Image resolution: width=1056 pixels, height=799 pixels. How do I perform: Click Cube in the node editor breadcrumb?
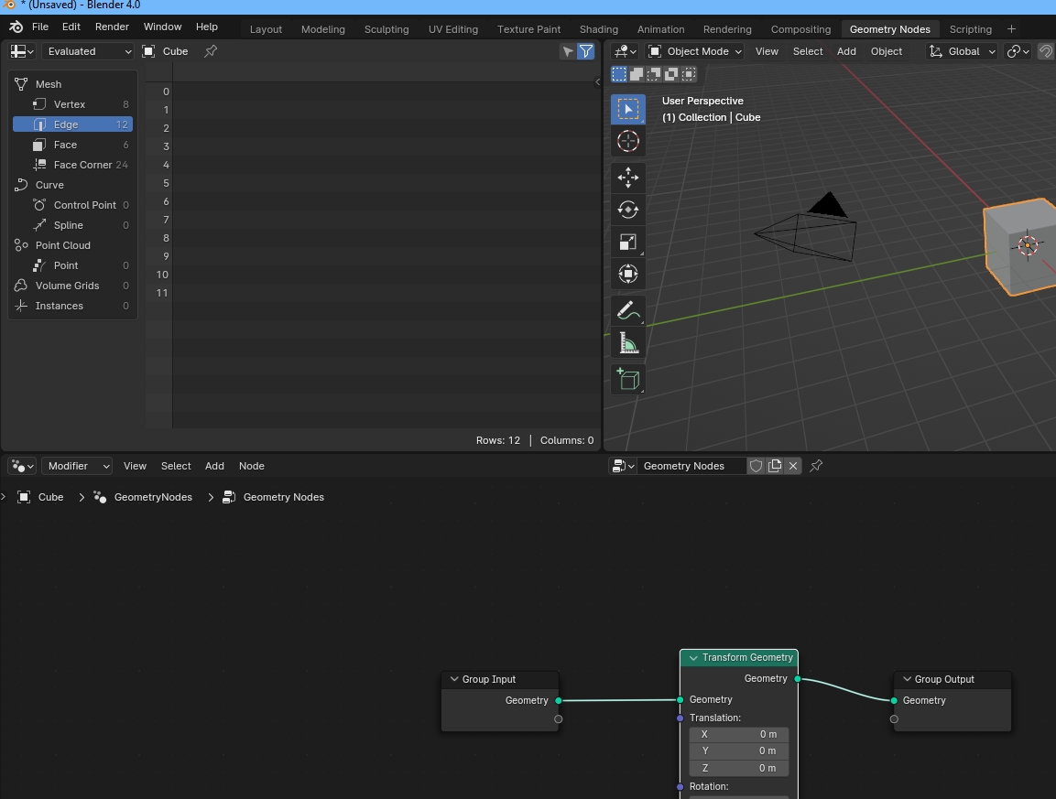[50, 497]
